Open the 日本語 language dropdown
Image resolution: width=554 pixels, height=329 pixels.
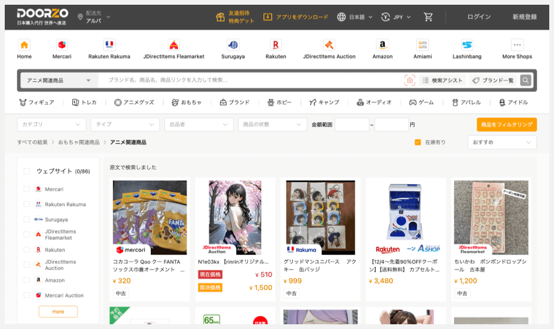(360, 17)
